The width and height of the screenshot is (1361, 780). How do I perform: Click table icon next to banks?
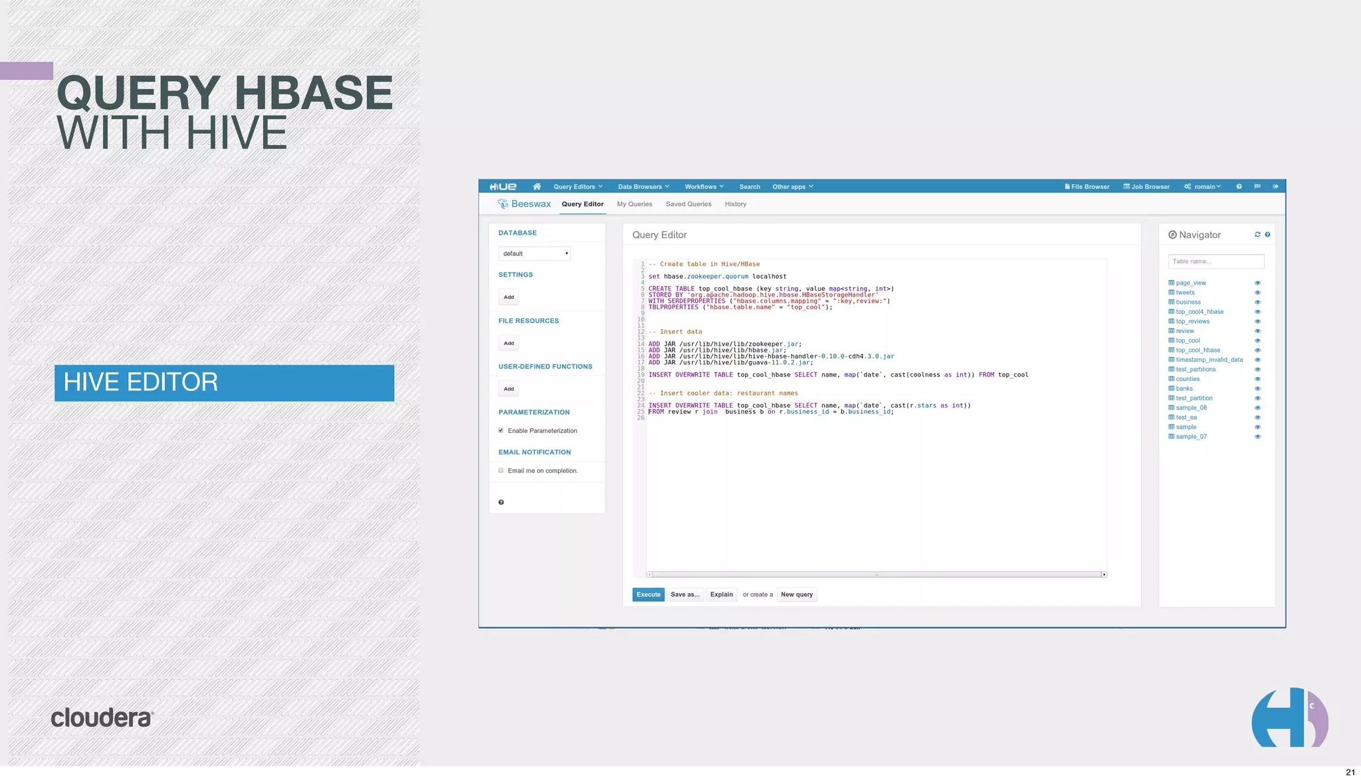pos(1172,388)
